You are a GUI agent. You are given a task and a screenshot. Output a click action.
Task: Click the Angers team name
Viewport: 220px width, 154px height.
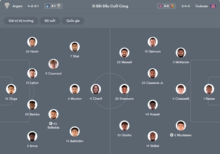[x=18, y=6]
